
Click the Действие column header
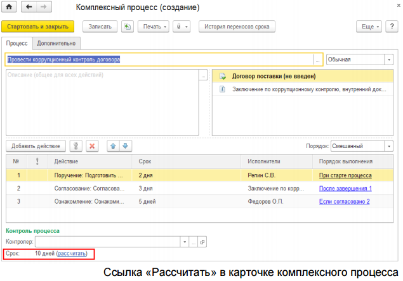click(x=89, y=161)
